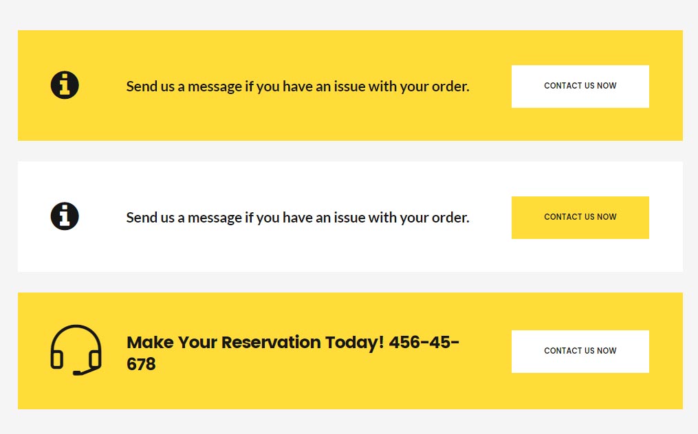Click the word "message" in the white banner
The height and width of the screenshot is (434, 698).
coord(215,218)
